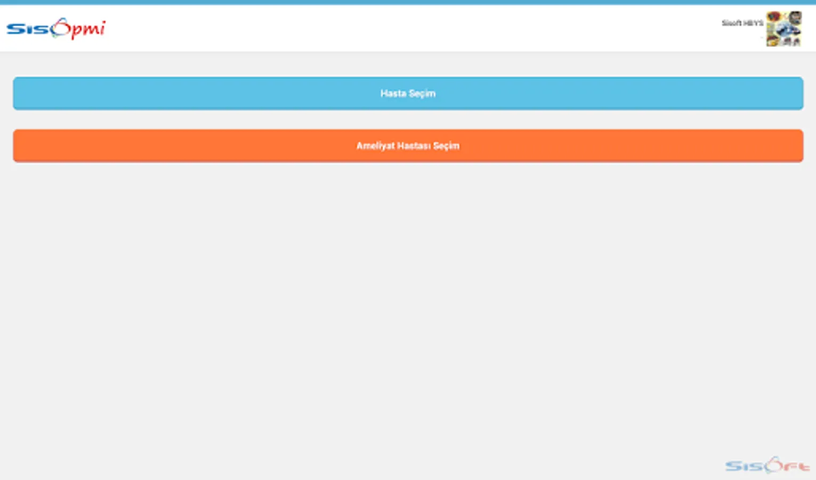Screen dimensions: 816x480
Task: Open the user profile avatar thumbnail
Action: (783, 29)
